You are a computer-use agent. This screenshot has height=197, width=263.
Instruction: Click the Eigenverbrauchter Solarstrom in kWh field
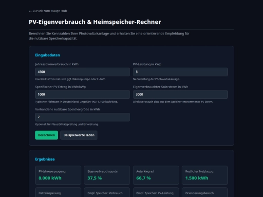tap(180, 94)
